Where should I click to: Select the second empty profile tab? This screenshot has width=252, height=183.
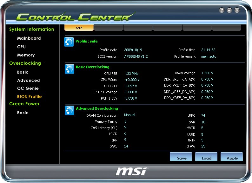[109, 28]
